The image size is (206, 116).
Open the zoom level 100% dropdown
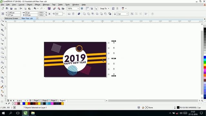point(78,9)
